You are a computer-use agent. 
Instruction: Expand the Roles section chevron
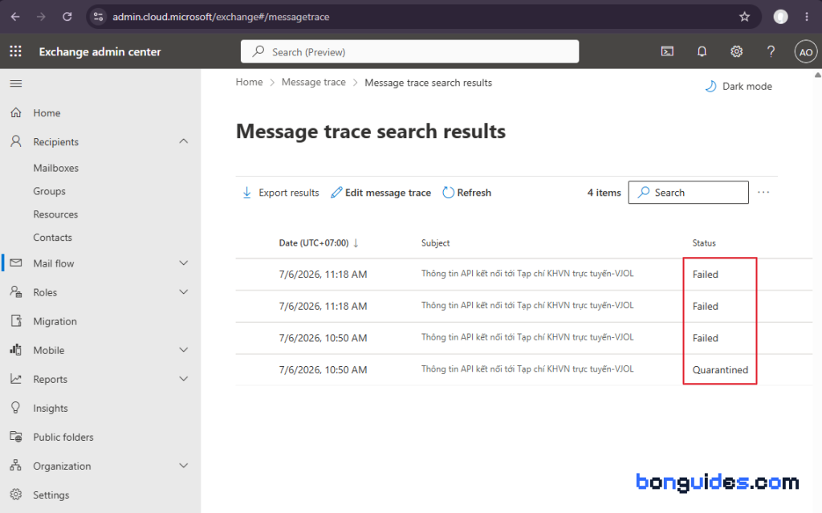pyautogui.click(x=184, y=292)
